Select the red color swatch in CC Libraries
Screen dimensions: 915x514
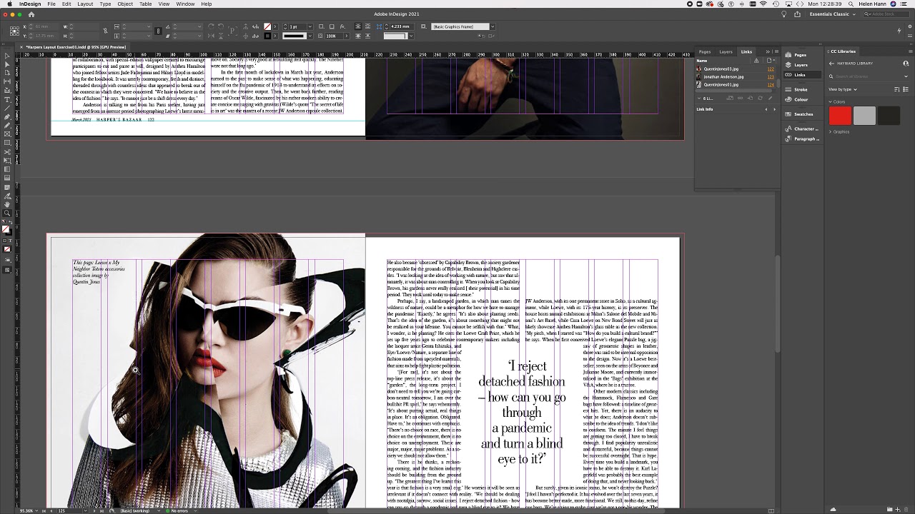click(840, 116)
